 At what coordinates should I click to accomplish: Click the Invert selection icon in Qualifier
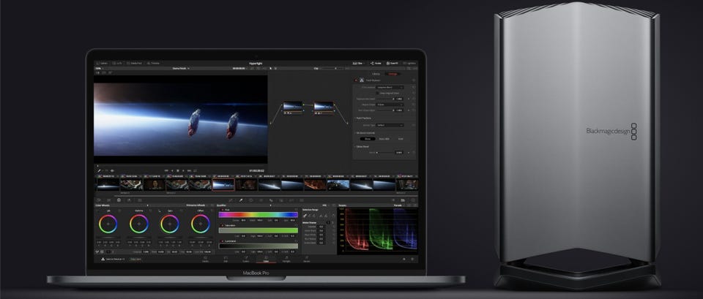(332, 216)
